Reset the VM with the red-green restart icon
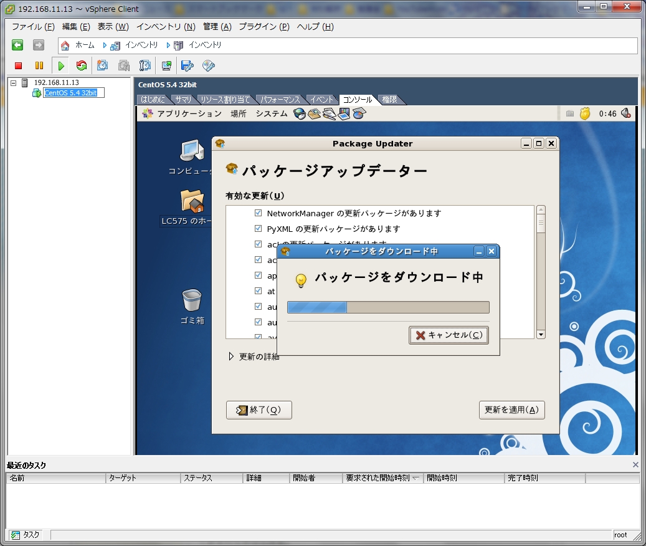Screen dimensions: 646x546 tap(82, 65)
